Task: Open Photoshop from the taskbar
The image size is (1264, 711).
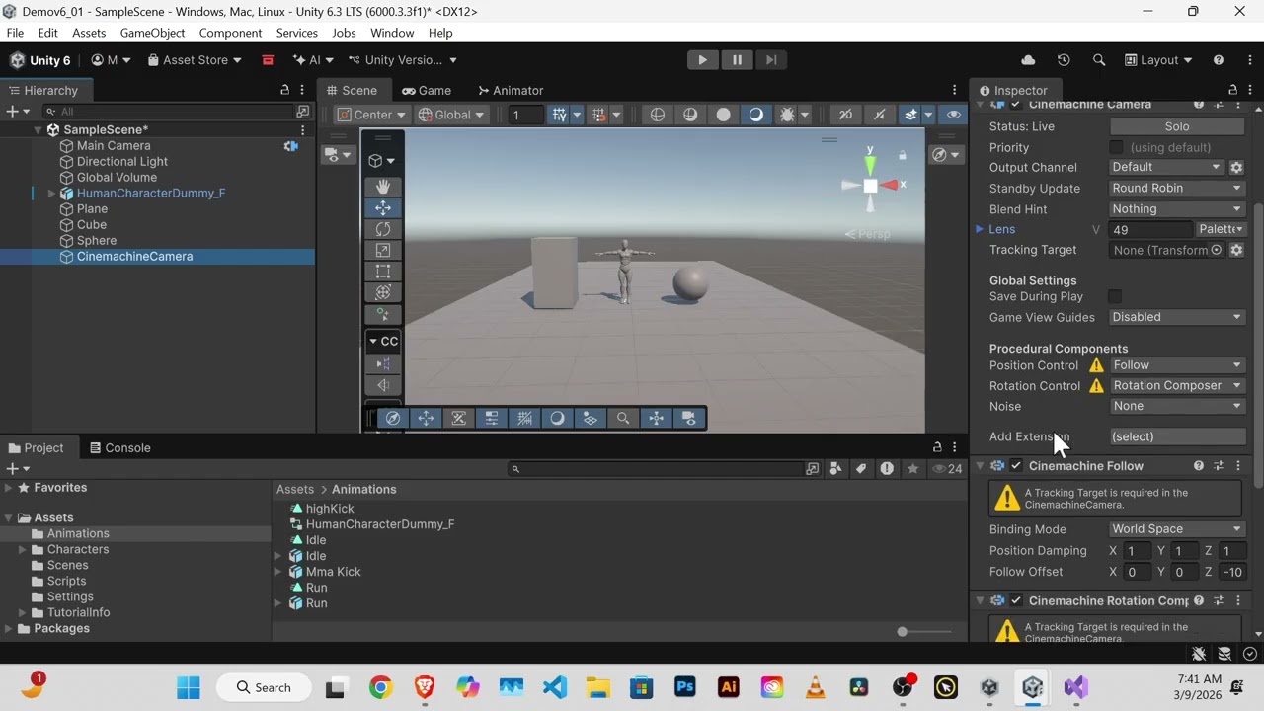Action: [685, 687]
